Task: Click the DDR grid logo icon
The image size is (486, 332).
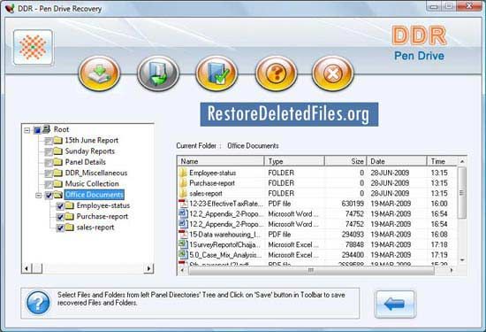Action: click(33, 47)
